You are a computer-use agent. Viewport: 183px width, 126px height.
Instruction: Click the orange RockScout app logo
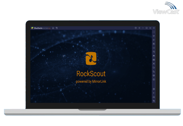pos(91,58)
